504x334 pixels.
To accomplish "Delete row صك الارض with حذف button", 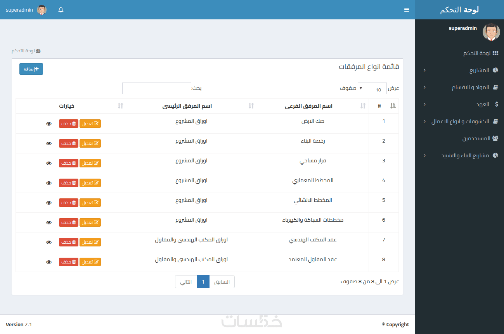I will point(69,124).
